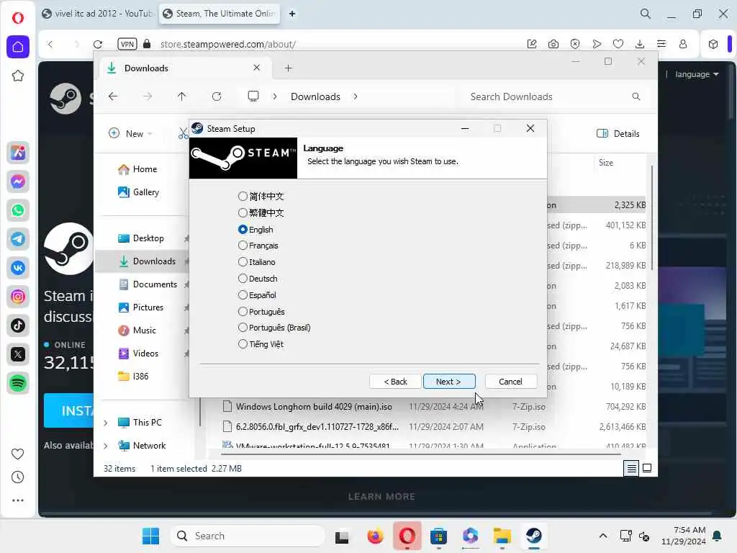Image resolution: width=737 pixels, height=553 pixels.
Task: Open Gallery in the navigation pane
Action: 139,192
